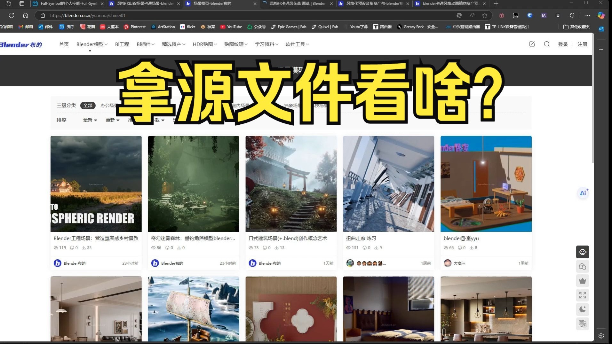
Task: Click the browser refresh icon
Action: (12, 15)
